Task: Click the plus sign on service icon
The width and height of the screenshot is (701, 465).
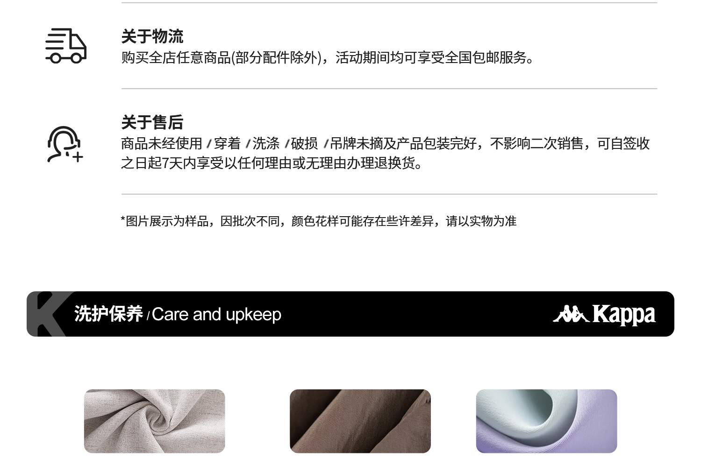Action: pos(78,156)
